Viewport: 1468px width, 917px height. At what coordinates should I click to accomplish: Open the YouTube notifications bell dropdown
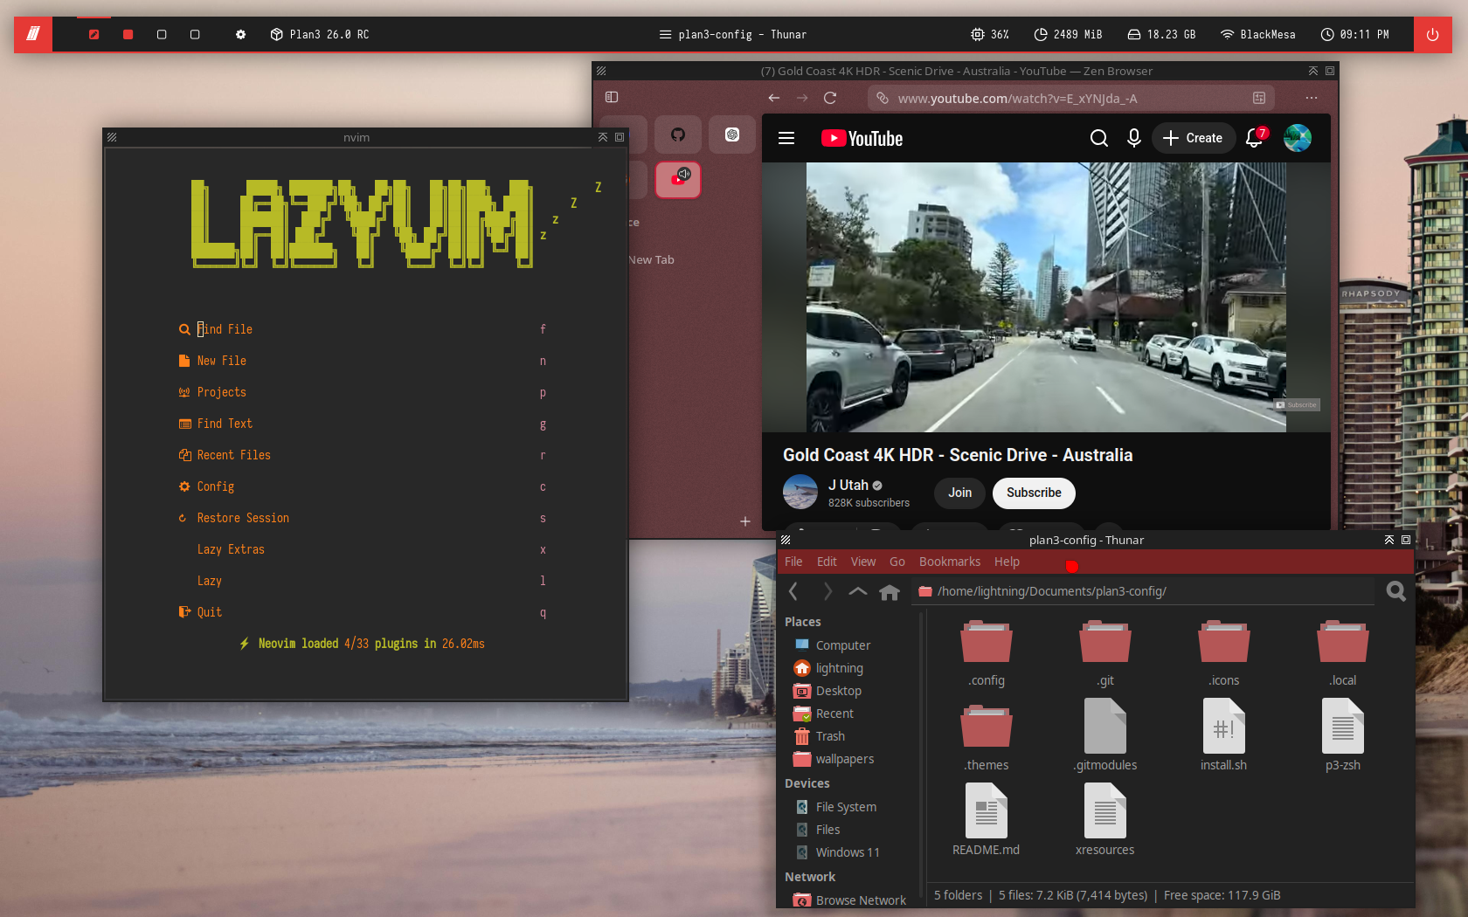[1254, 138]
